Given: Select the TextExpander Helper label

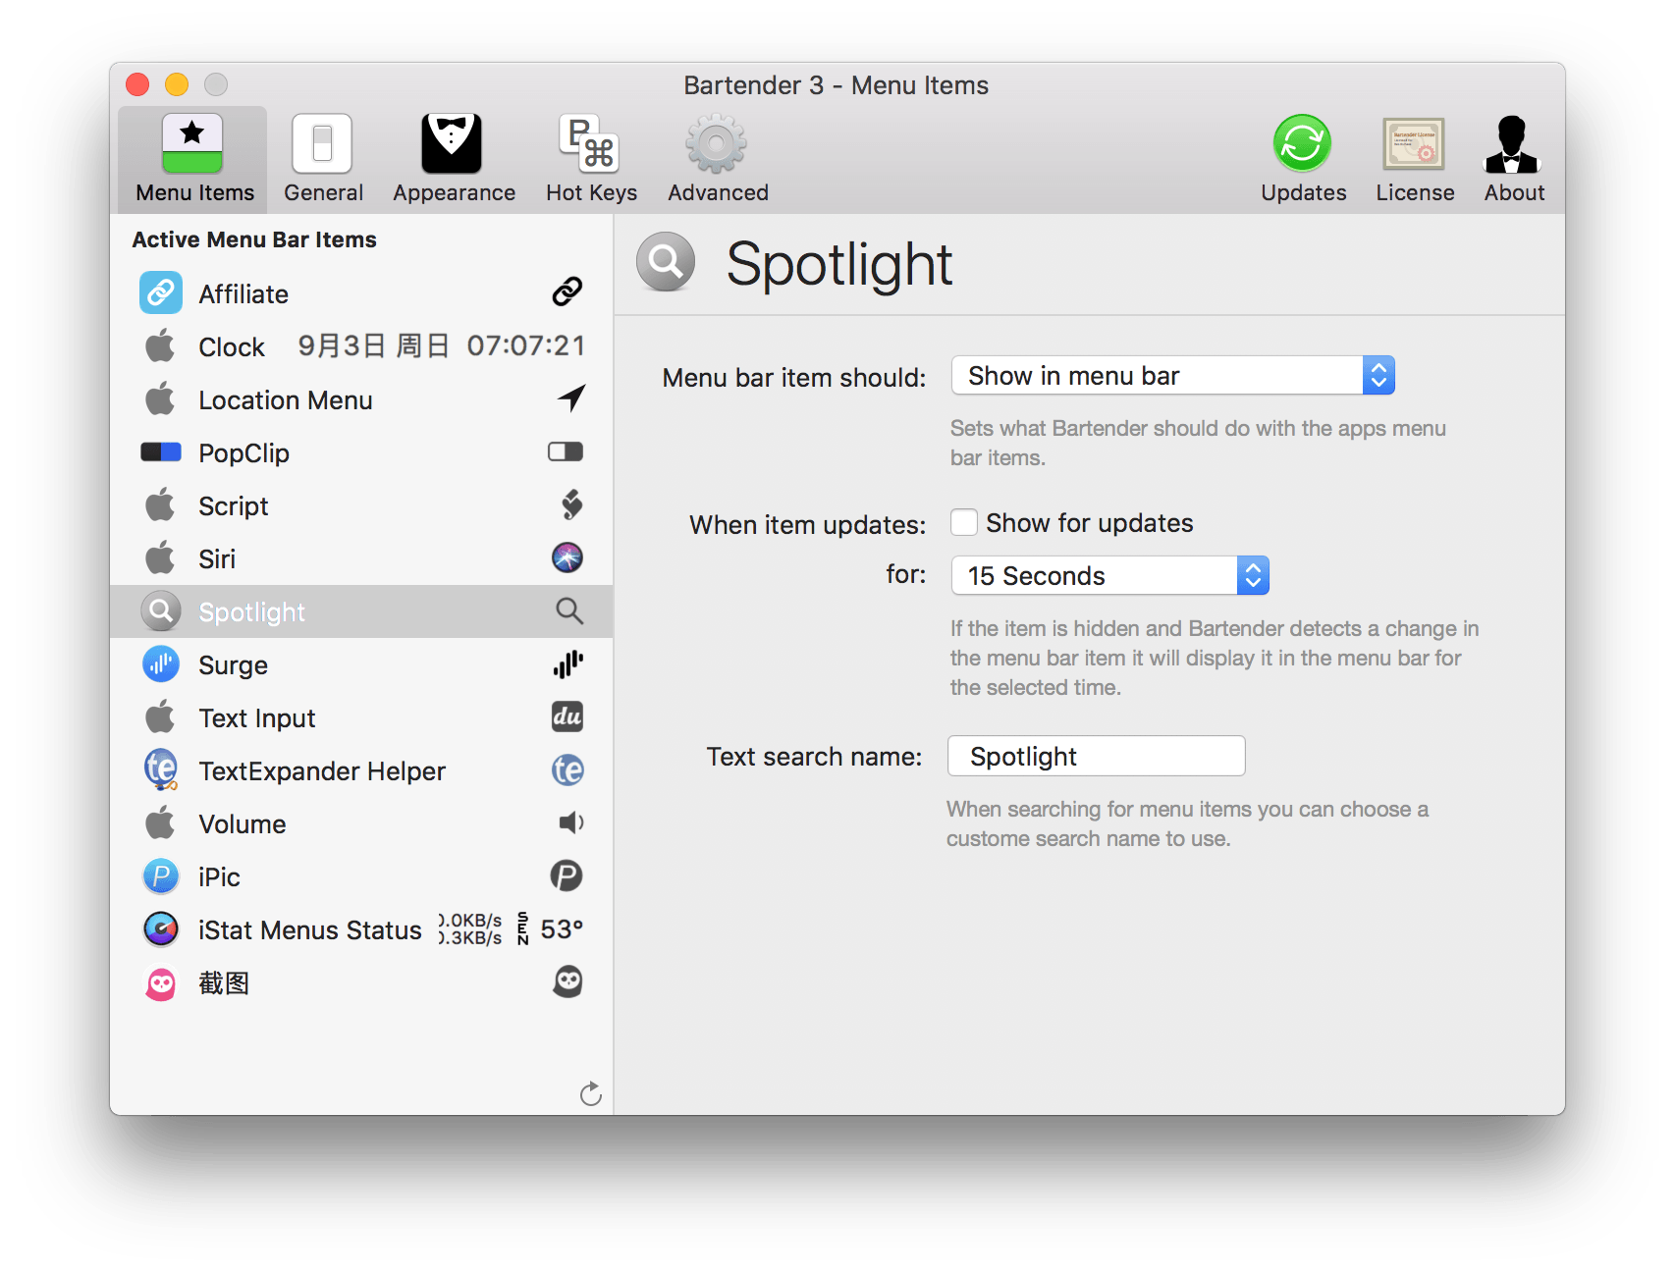Looking at the screenshot, I should pyautogui.click(x=322, y=770).
